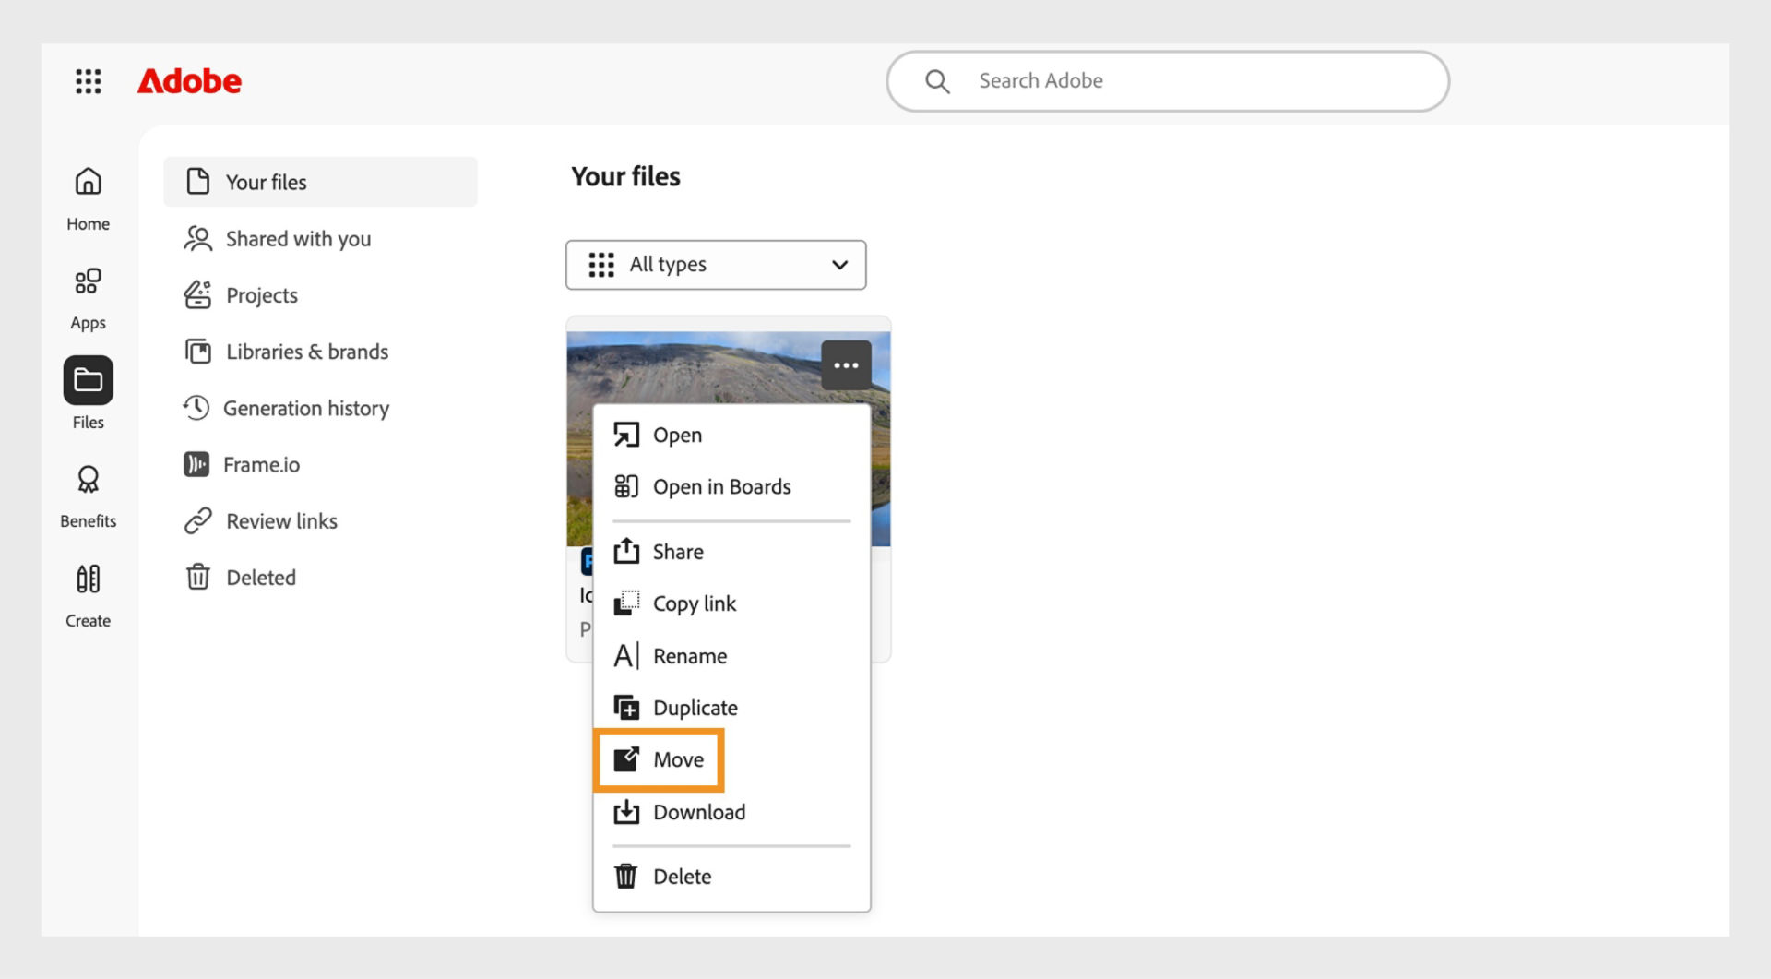Select Share in the context menu

click(731, 552)
